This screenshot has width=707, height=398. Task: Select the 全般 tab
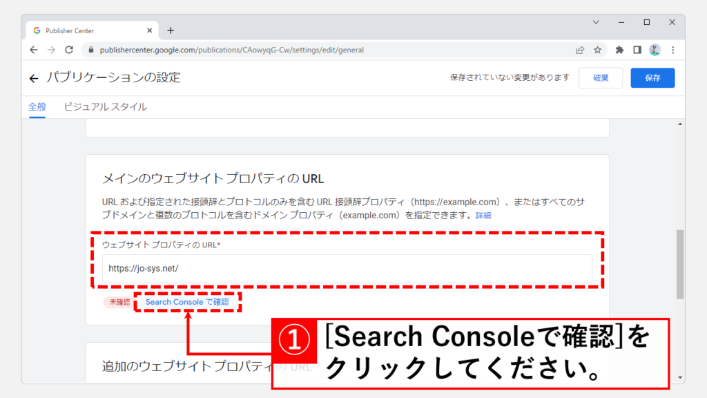point(37,107)
